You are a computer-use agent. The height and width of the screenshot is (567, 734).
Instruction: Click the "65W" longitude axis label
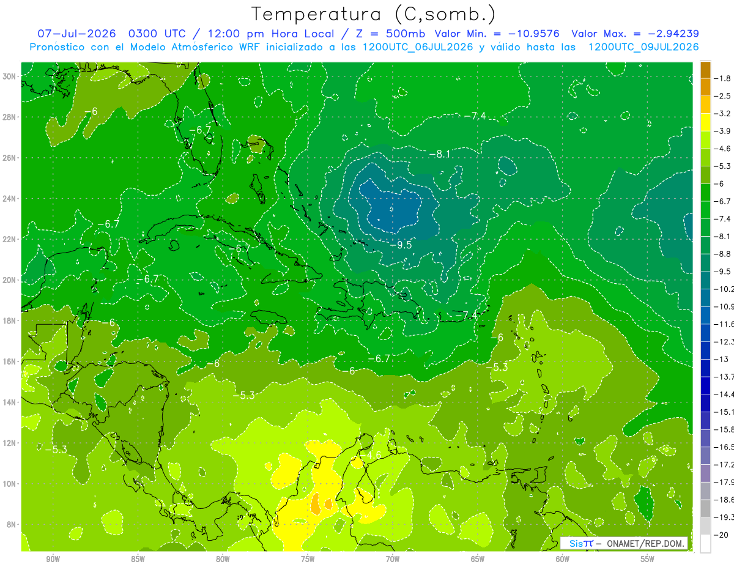[x=478, y=559]
